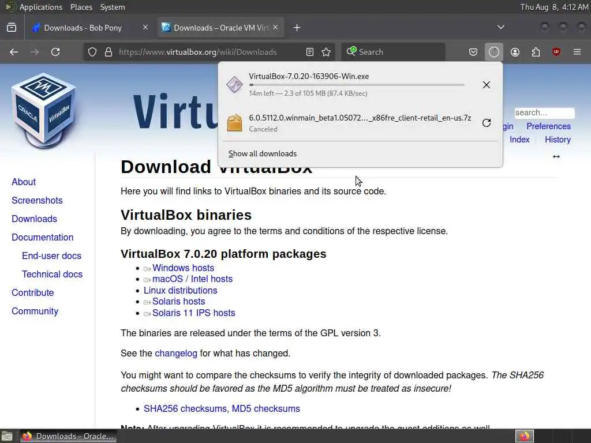Open macOS / Intel hosts link
Viewport: 591px width, 443px height.
[192, 279]
